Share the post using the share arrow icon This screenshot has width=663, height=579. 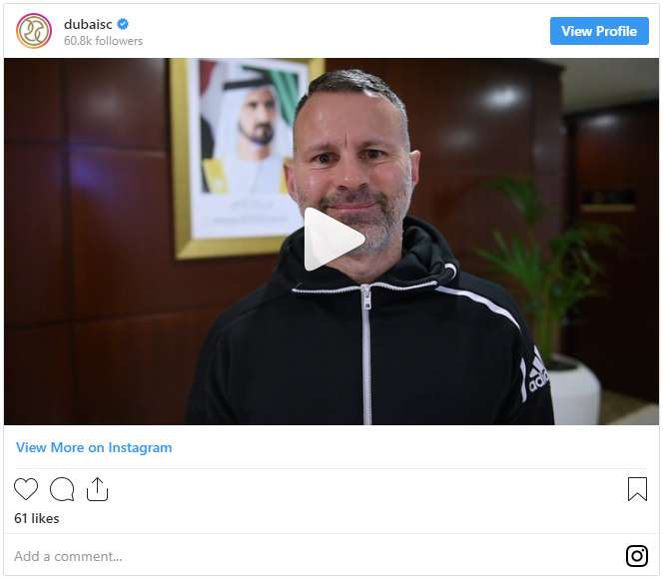pos(97,489)
